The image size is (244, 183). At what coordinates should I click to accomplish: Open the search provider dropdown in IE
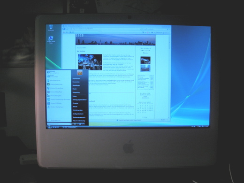169,30
